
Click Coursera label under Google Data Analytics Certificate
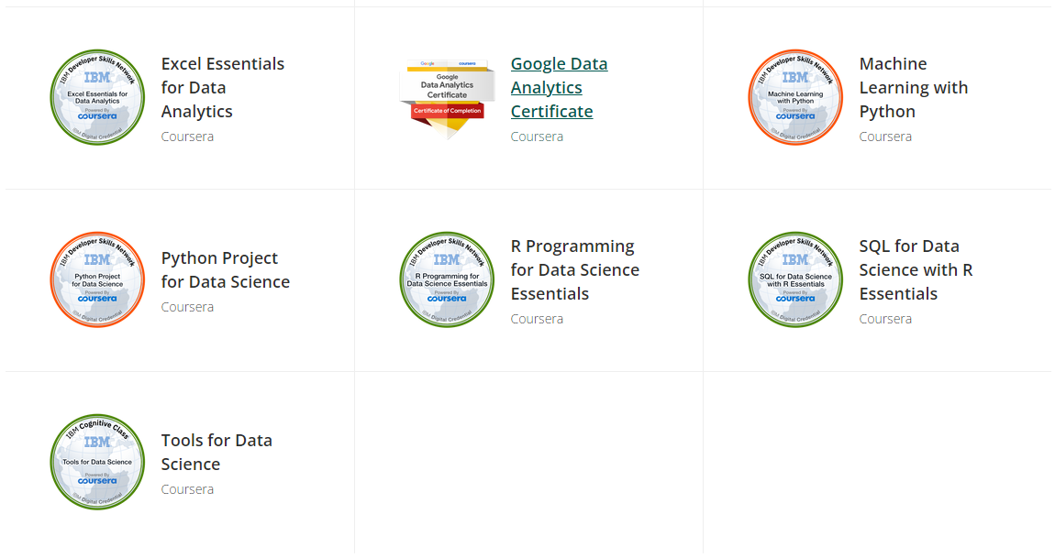pyautogui.click(x=537, y=137)
